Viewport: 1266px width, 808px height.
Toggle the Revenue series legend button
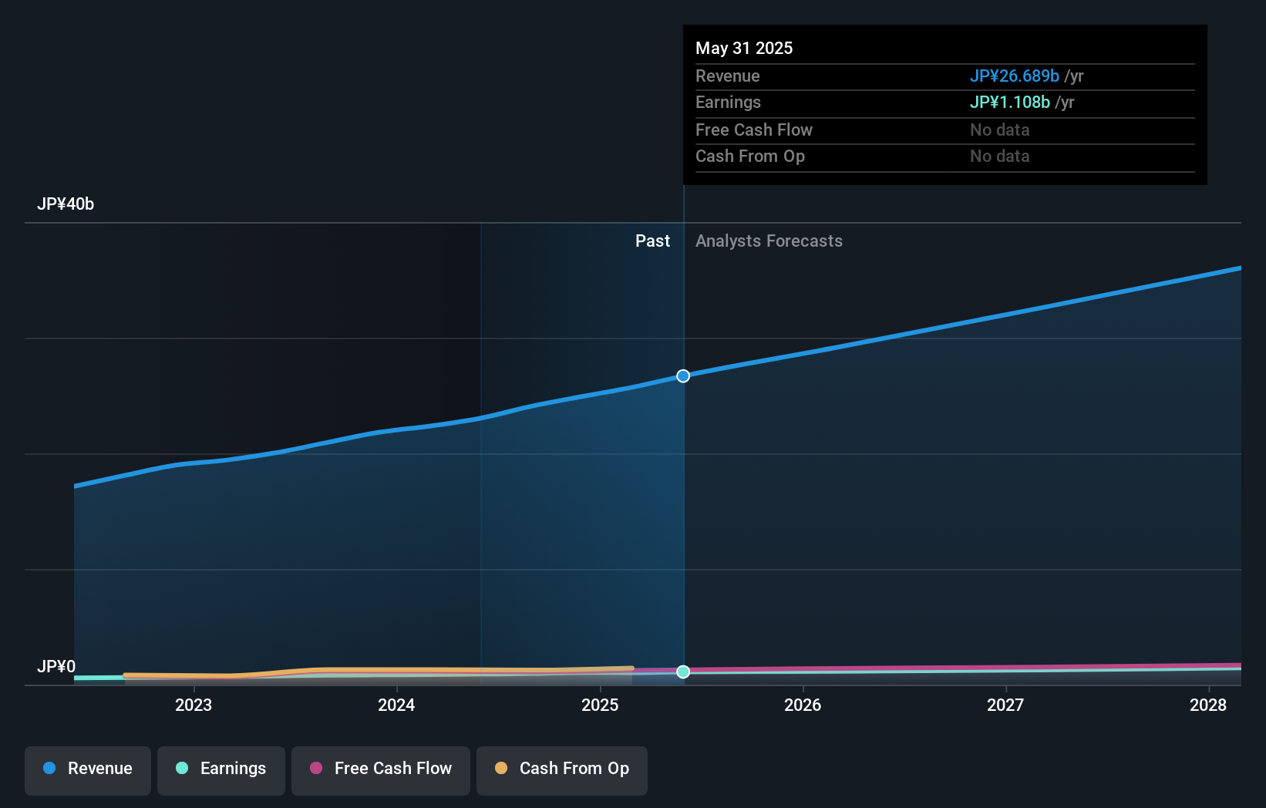(x=88, y=770)
